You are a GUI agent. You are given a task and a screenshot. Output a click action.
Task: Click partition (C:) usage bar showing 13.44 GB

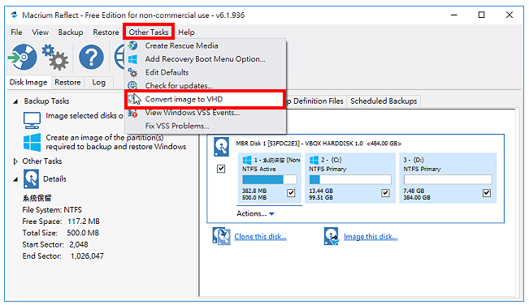tap(350, 179)
